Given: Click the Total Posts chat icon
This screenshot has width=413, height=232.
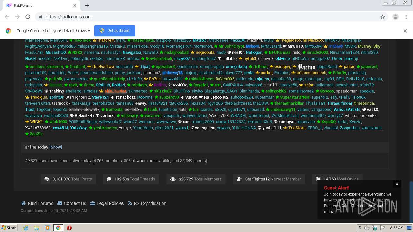Looking at the screenshot, I should [47, 179].
